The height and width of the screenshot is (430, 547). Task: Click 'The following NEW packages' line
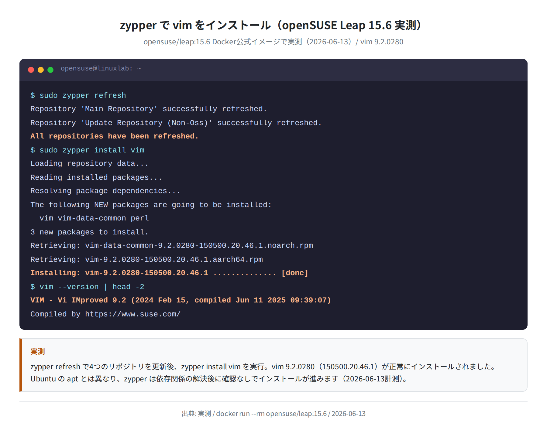point(151,205)
